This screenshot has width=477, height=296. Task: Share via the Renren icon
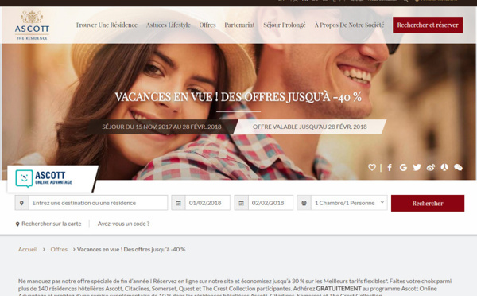click(444, 167)
